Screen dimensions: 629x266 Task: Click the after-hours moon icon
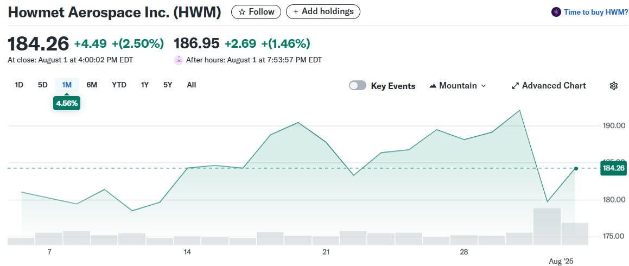point(178,60)
